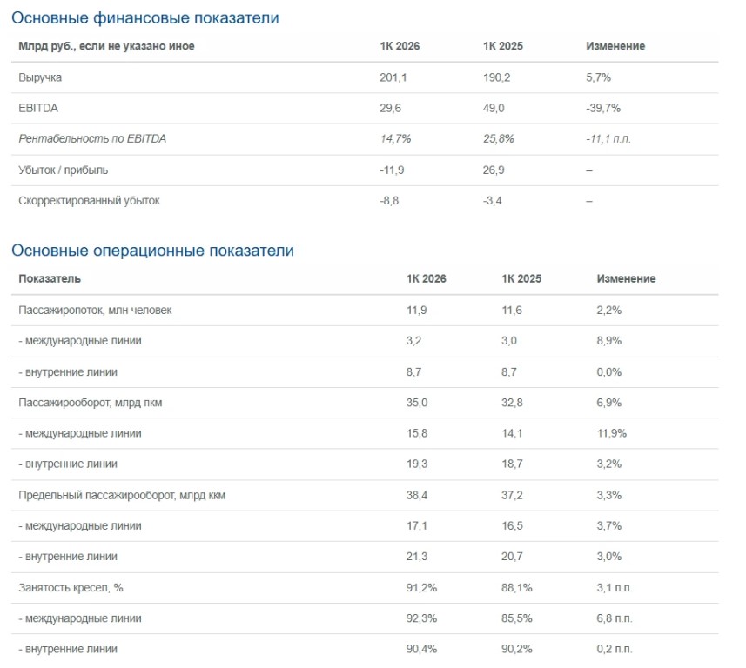This screenshot has width=746, height=668.
Task: Click the 201,1 revenue value
Action: [x=393, y=77]
